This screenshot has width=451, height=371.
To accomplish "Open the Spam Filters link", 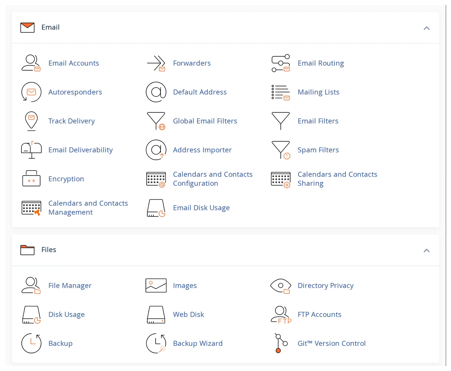I will coord(318,150).
